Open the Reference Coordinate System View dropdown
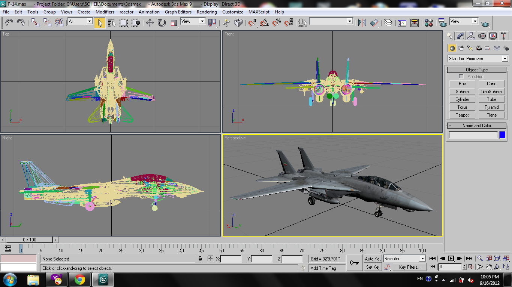 click(x=193, y=21)
